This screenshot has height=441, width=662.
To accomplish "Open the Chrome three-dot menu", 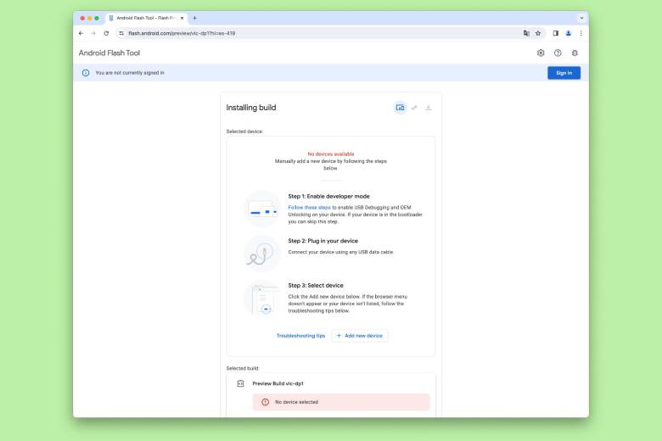I will click(581, 33).
